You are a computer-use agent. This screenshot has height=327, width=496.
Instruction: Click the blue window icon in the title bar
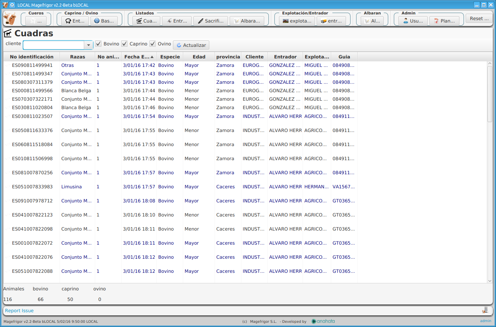tap(12, 5)
